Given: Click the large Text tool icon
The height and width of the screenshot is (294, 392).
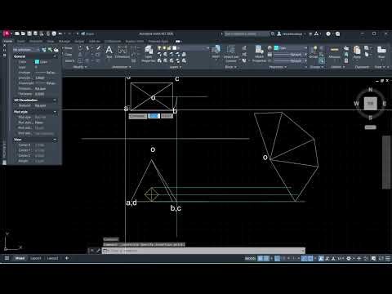Looking at the screenshot, I should tap(109, 51).
